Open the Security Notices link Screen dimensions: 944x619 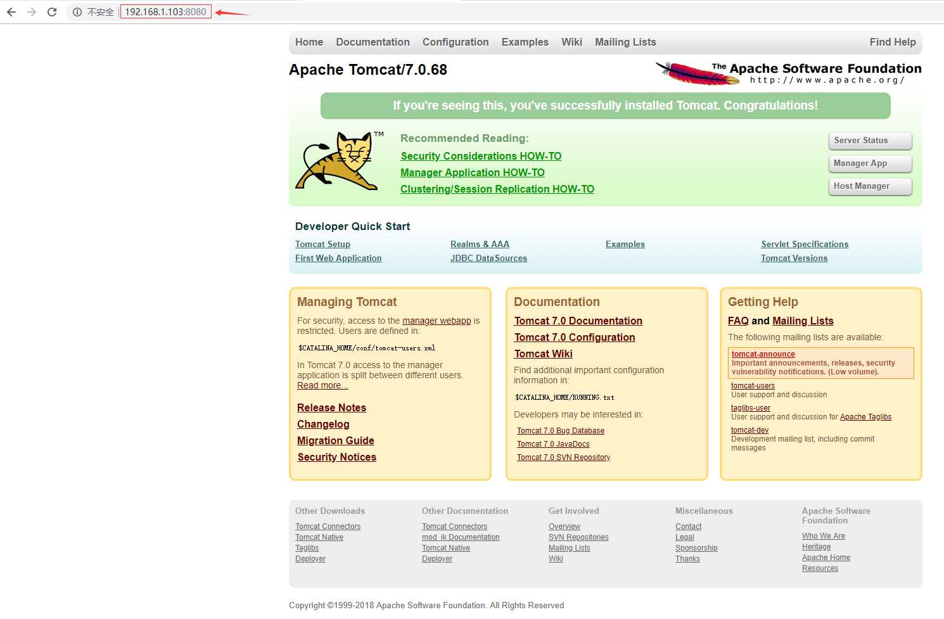pyautogui.click(x=337, y=457)
